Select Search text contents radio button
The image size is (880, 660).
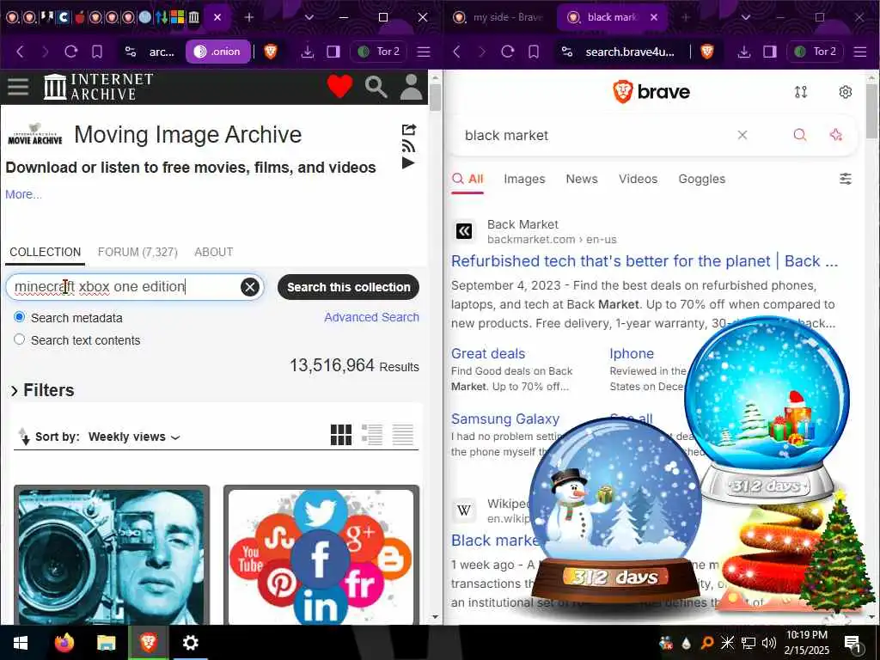coord(20,339)
